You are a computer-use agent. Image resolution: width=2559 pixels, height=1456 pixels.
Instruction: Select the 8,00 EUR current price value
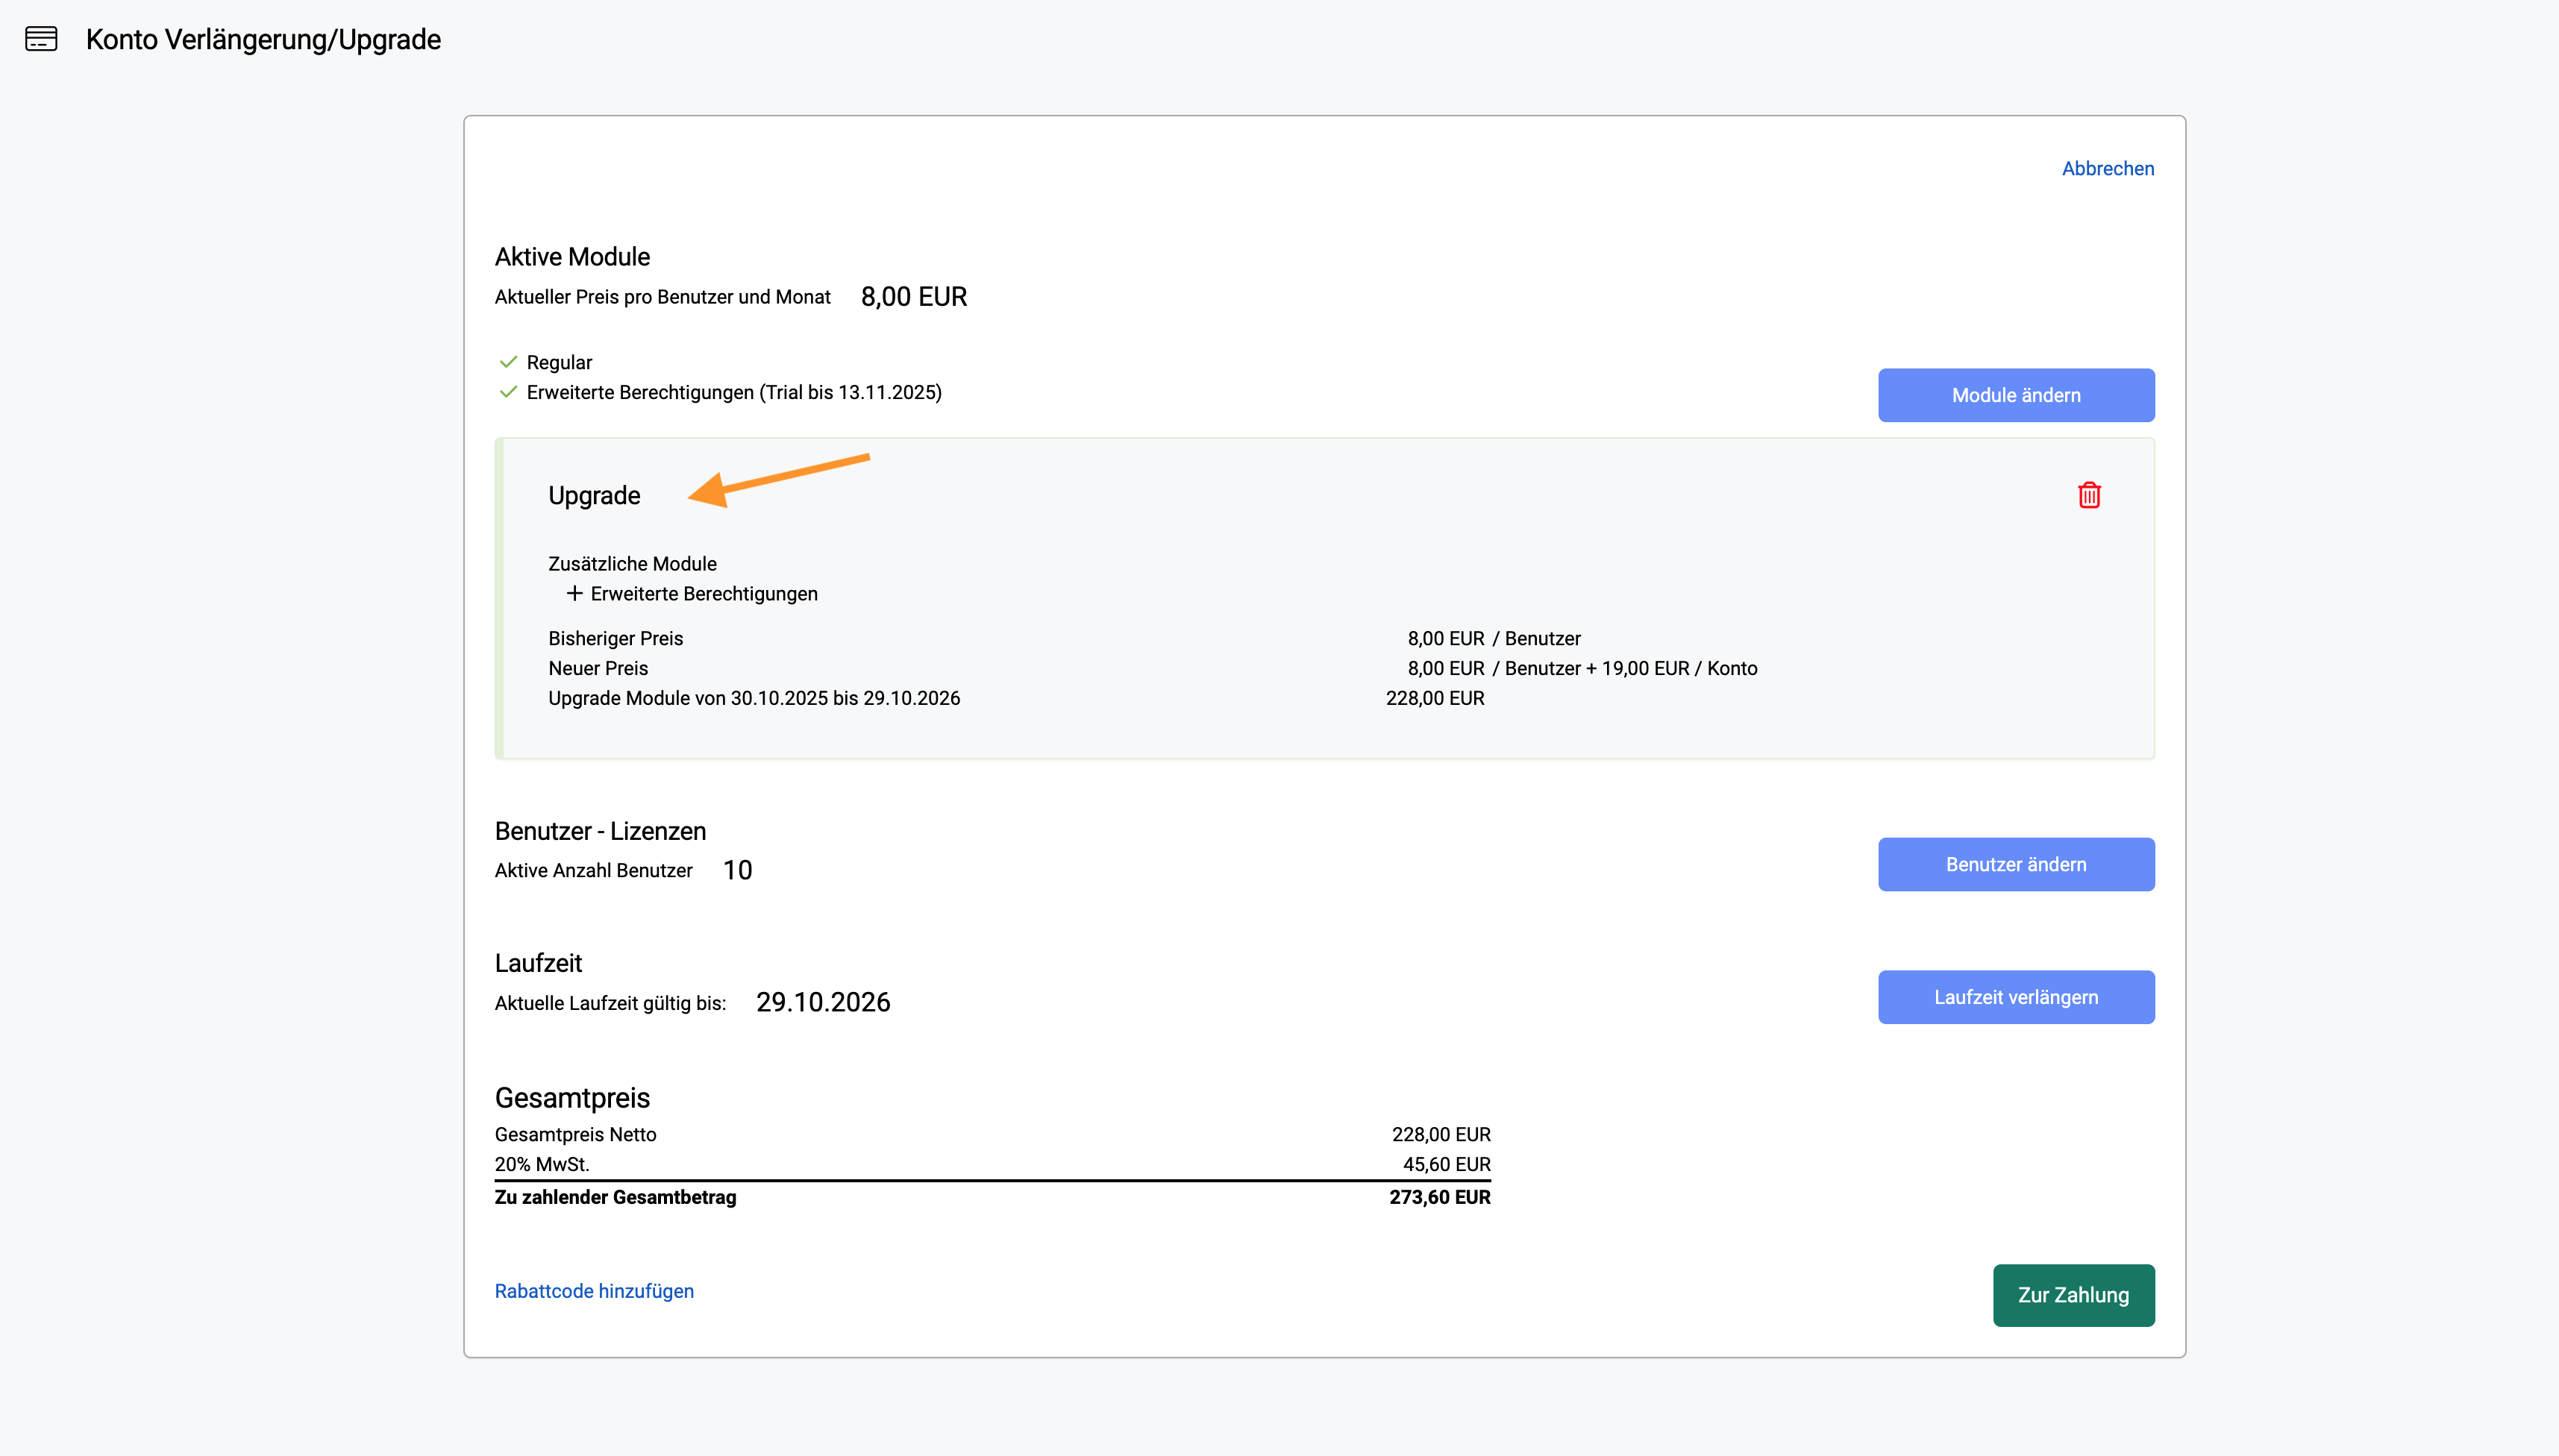click(x=914, y=297)
